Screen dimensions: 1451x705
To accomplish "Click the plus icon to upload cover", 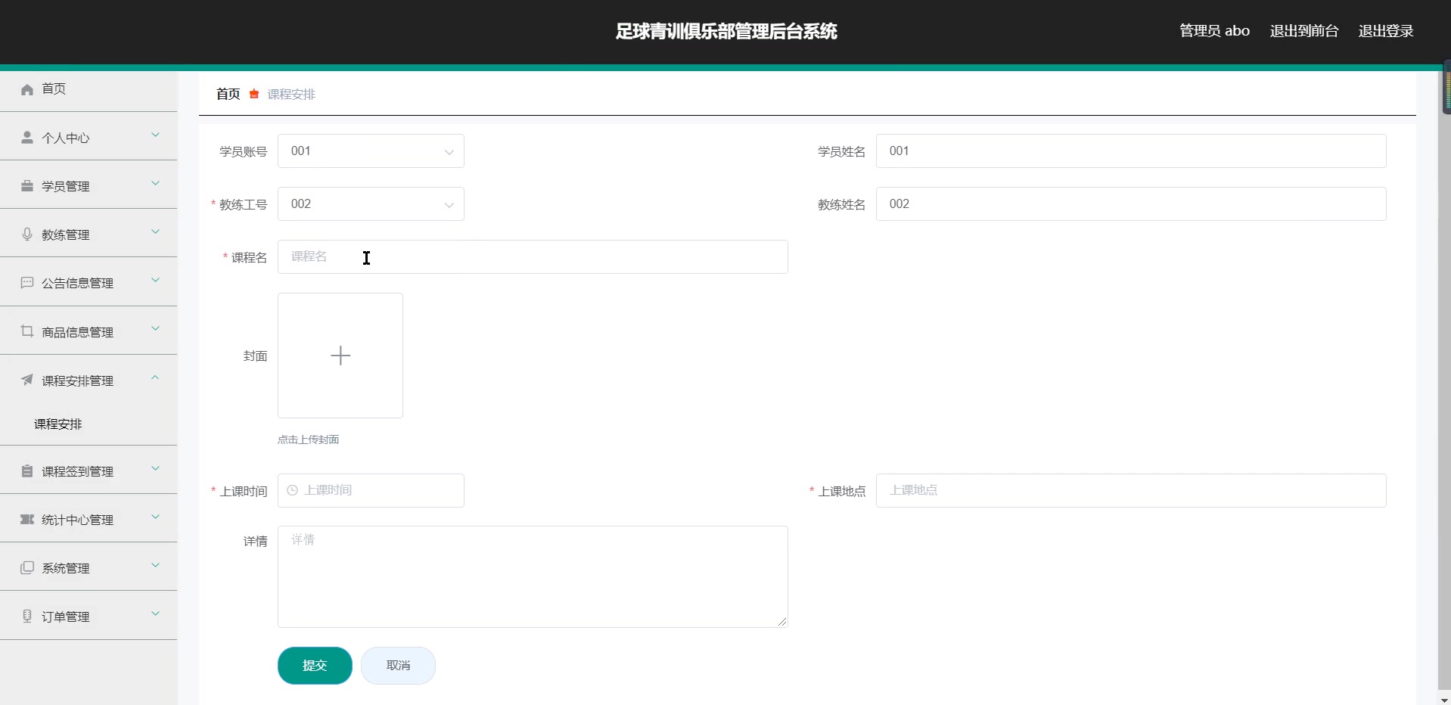I will 340,356.
